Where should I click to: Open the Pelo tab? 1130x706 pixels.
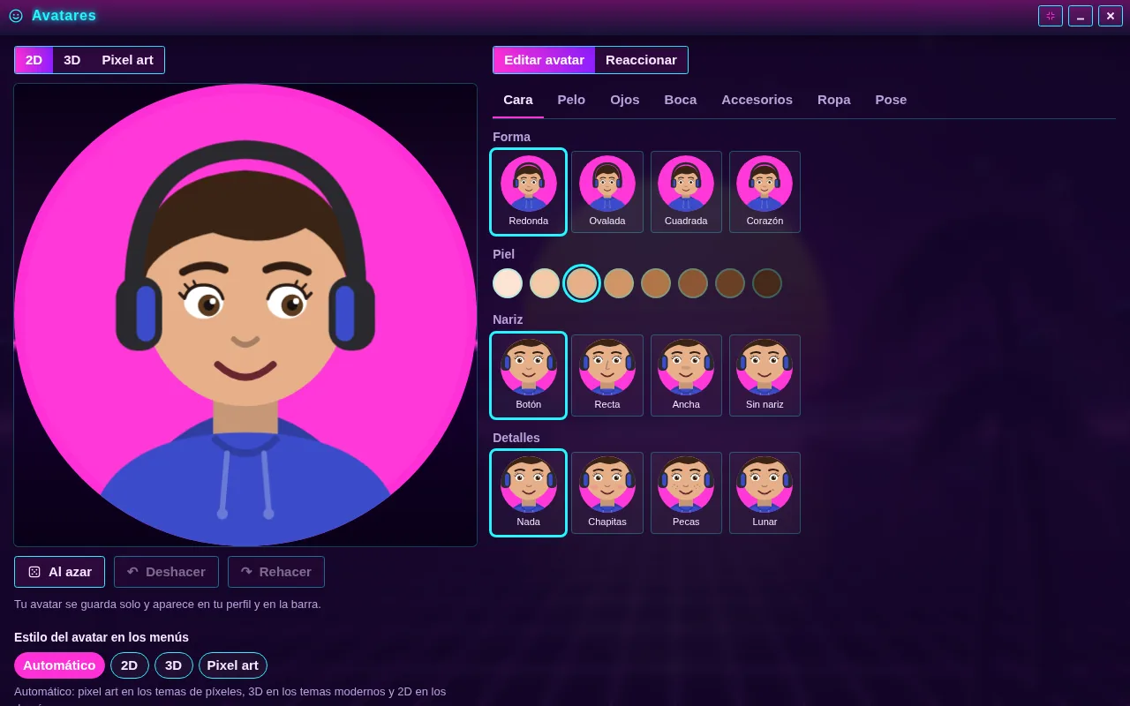tap(571, 100)
